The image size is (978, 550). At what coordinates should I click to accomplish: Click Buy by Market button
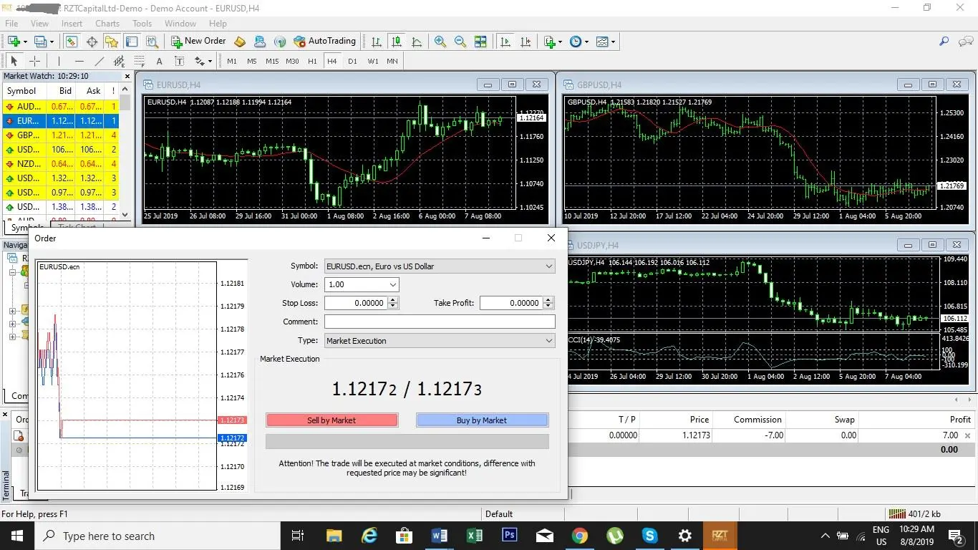point(482,420)
